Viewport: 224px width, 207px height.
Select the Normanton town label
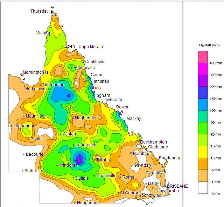click(54, 85)
